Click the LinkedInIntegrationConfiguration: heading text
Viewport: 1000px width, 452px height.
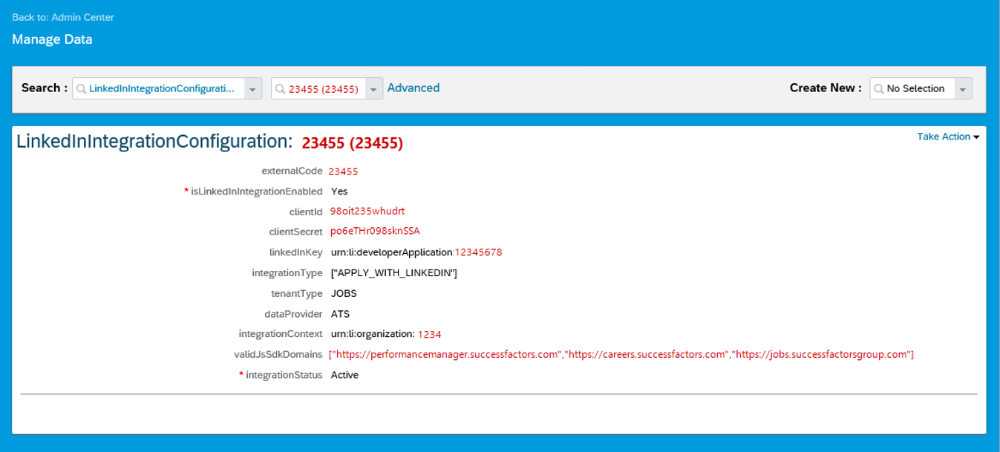154,143
